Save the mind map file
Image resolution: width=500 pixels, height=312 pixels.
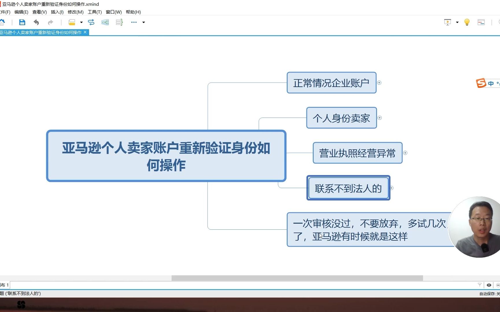(x=22, y=22)
